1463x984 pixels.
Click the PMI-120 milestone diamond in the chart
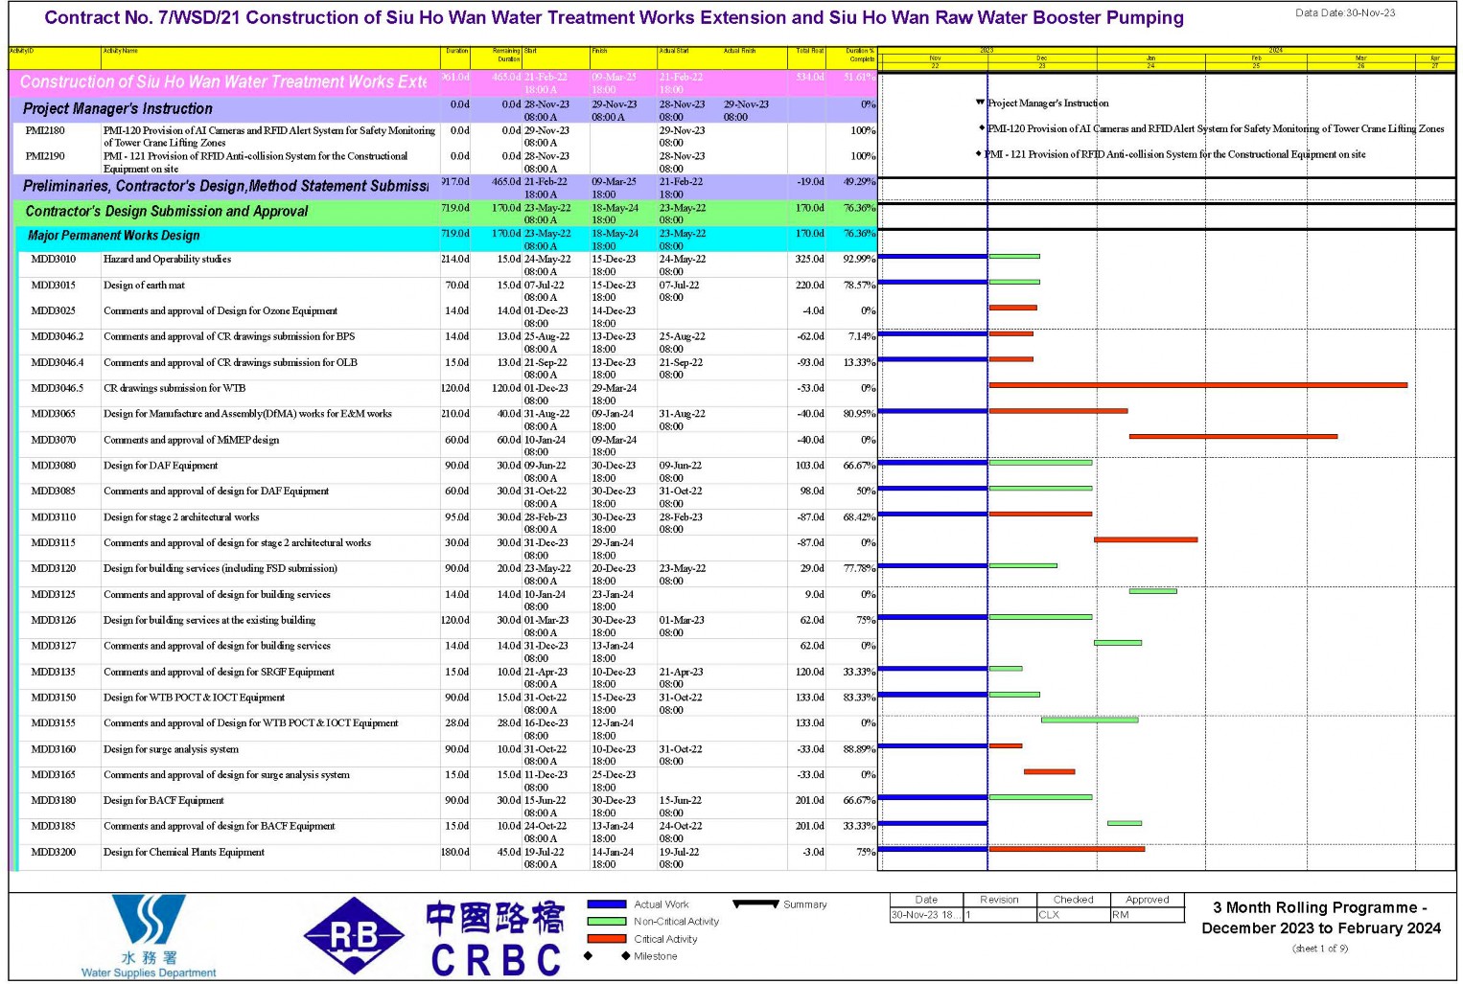[982, 127]
